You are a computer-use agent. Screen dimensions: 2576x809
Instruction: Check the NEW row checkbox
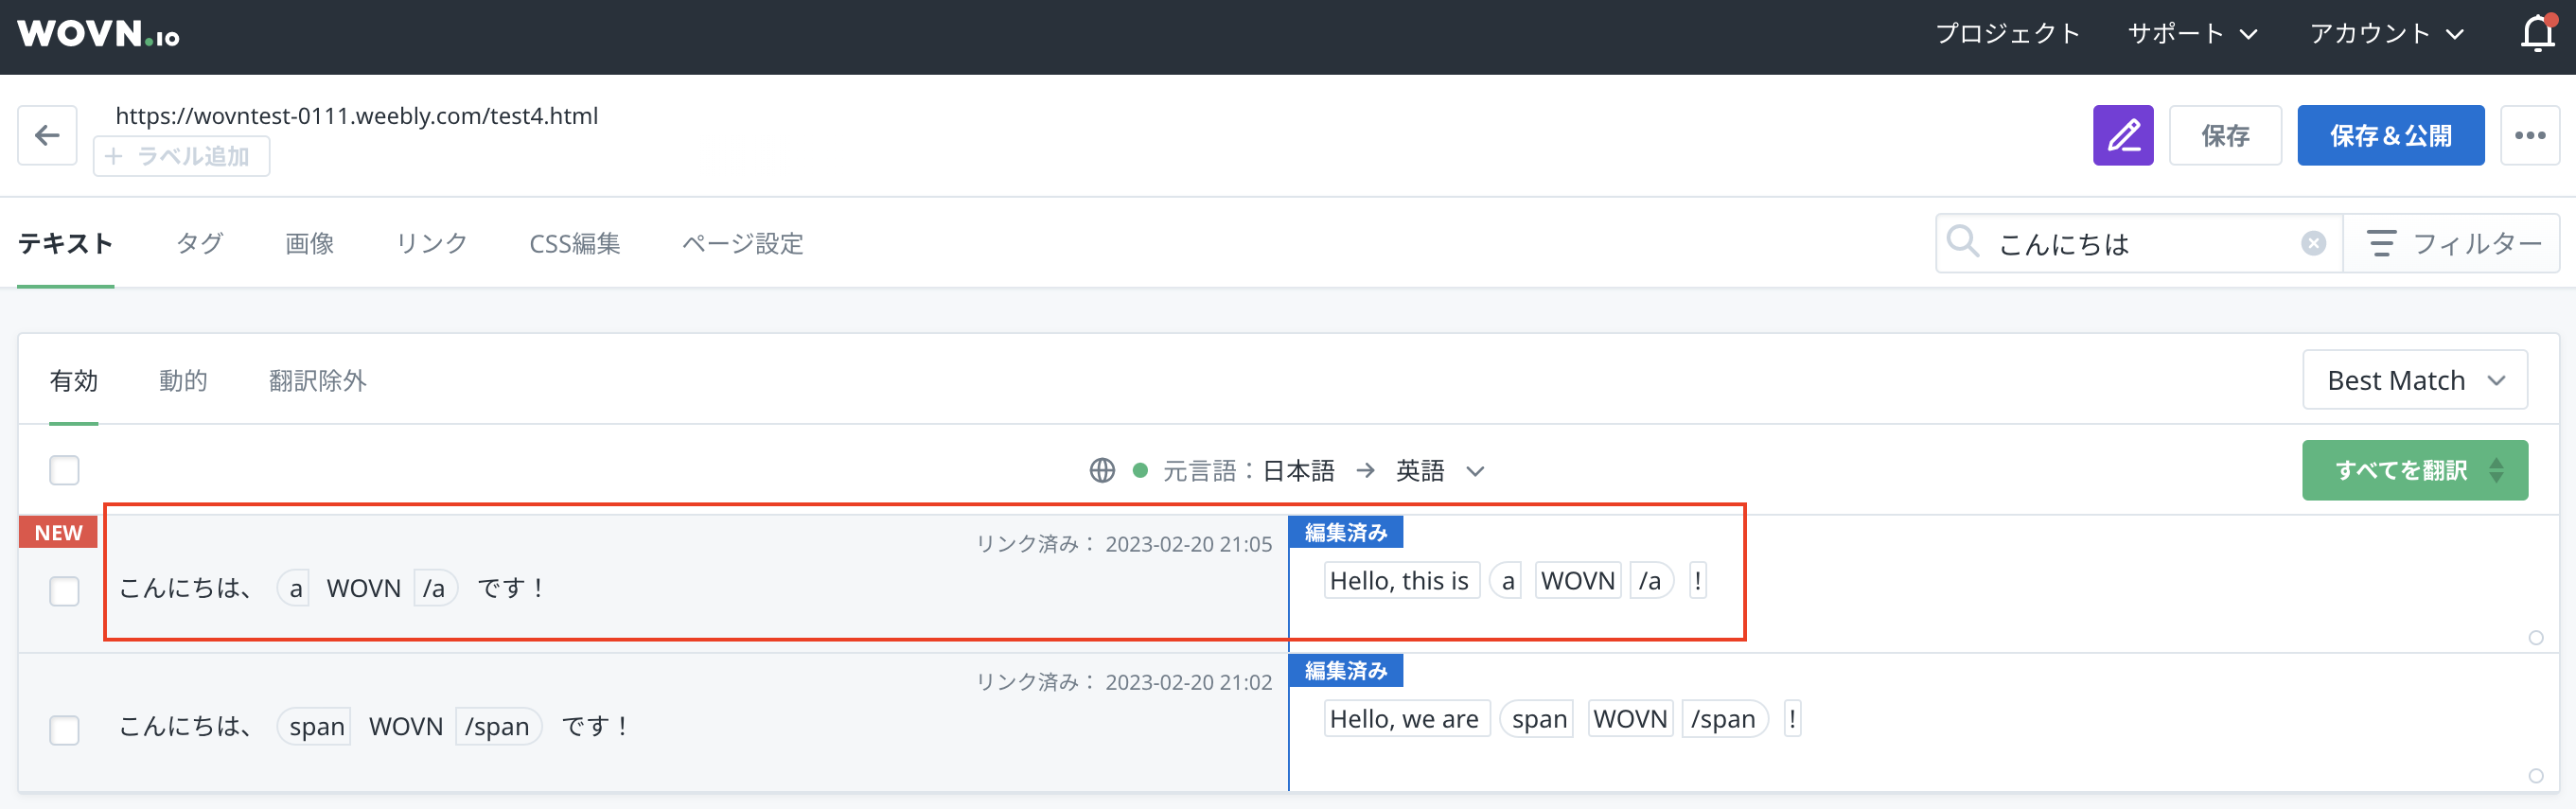coord(65,591)
